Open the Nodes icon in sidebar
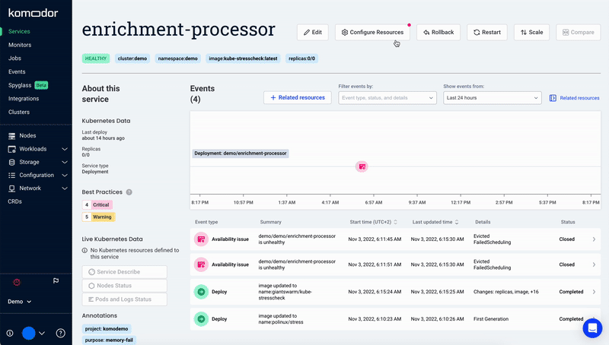Viewport: 609px width, 345px height. [12, 136]
